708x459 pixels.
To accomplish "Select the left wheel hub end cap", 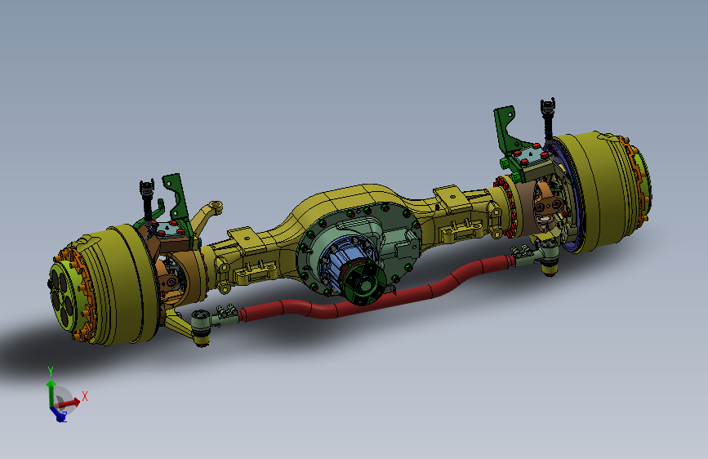I will (65, 296).
